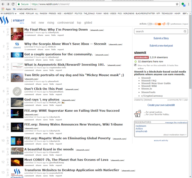Click the address bar URL
192x178 pixels.
[51, 4]
